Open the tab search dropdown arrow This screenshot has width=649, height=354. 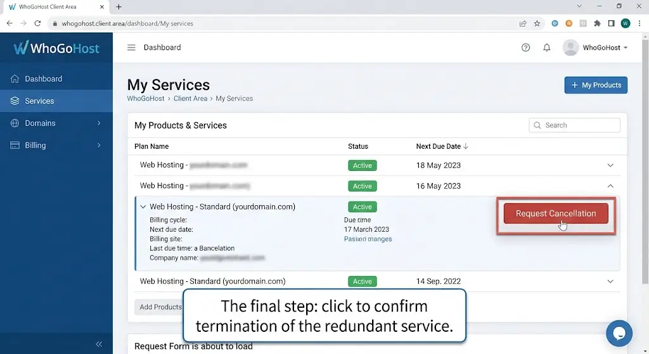[x=579, y=6]
